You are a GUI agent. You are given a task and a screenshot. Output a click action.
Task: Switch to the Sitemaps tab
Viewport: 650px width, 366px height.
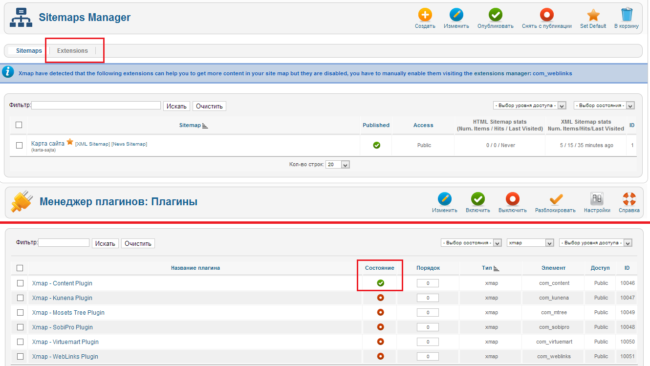pos(29,51)
